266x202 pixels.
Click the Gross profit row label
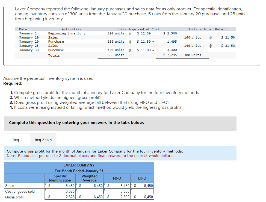[14, 197]
